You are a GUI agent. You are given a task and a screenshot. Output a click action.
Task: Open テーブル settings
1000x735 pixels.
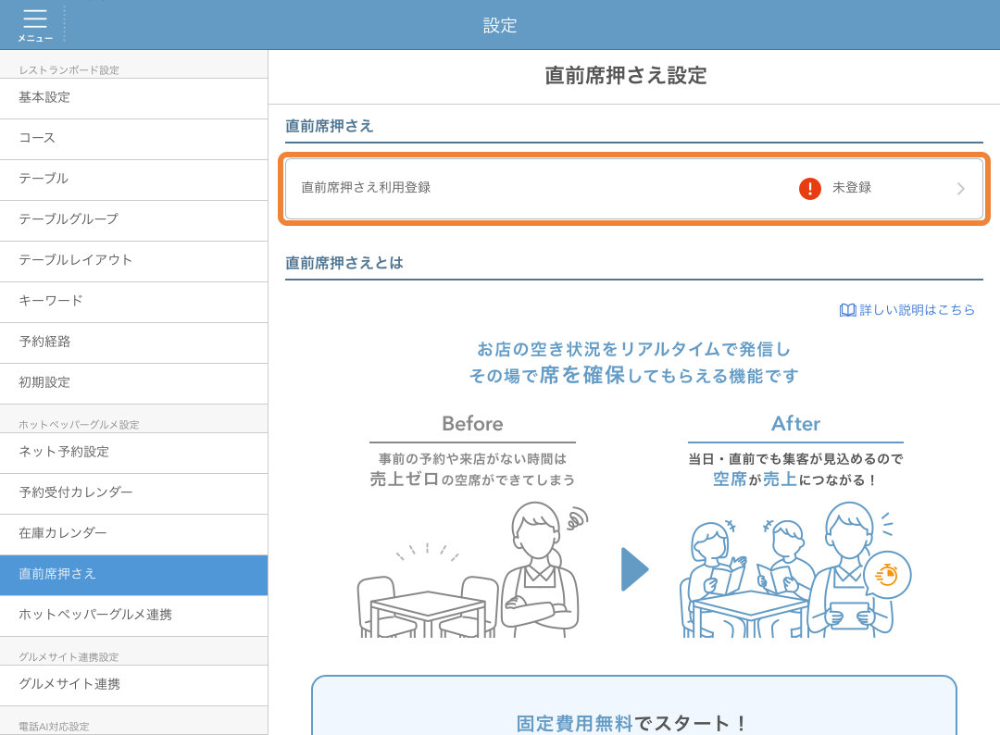click(x=134, y=180)
